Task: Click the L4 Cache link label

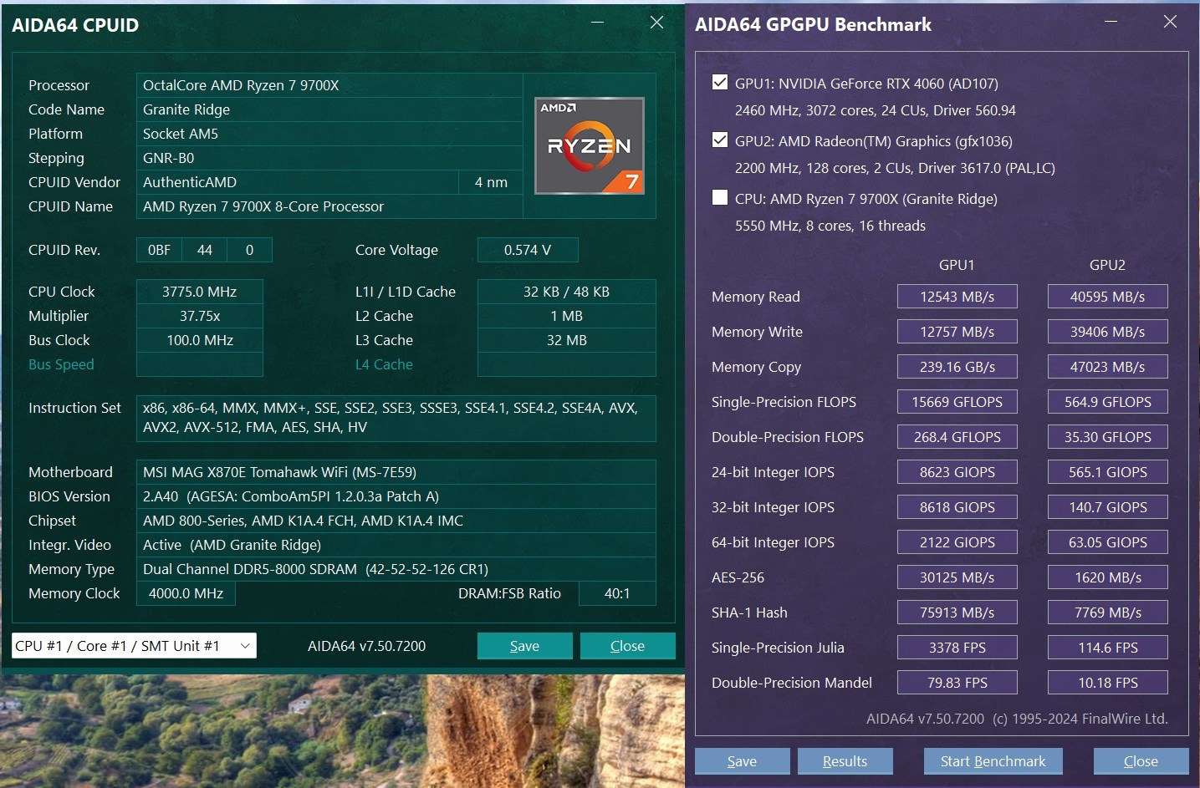Action: (x=384, y=364)
